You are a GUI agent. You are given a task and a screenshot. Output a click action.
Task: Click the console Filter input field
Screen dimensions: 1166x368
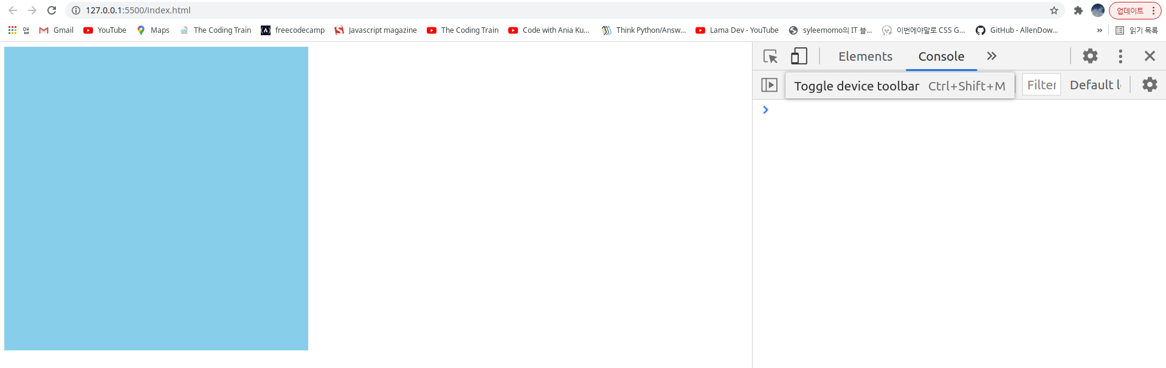(1041, 85)
